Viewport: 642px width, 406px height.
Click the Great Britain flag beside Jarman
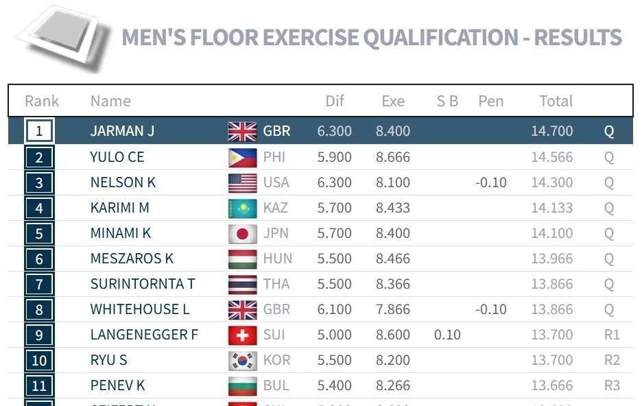pyautogui.click(x=242, y=131)
